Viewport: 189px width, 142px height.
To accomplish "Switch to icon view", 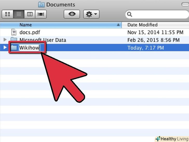I will 8,14.
